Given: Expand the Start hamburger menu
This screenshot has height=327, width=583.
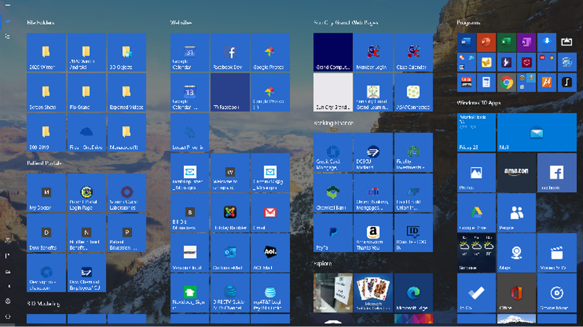Looking at the screenshot, I should [x=8, y=5].
